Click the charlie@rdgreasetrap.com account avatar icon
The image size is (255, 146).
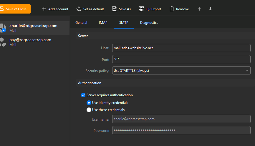point(3,28)
